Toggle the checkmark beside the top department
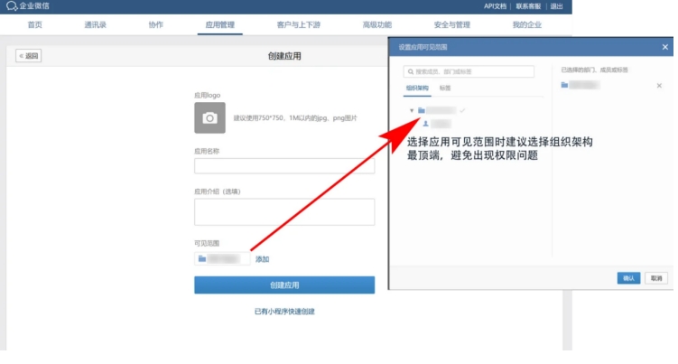678x364 pixels. pos(462,110)
